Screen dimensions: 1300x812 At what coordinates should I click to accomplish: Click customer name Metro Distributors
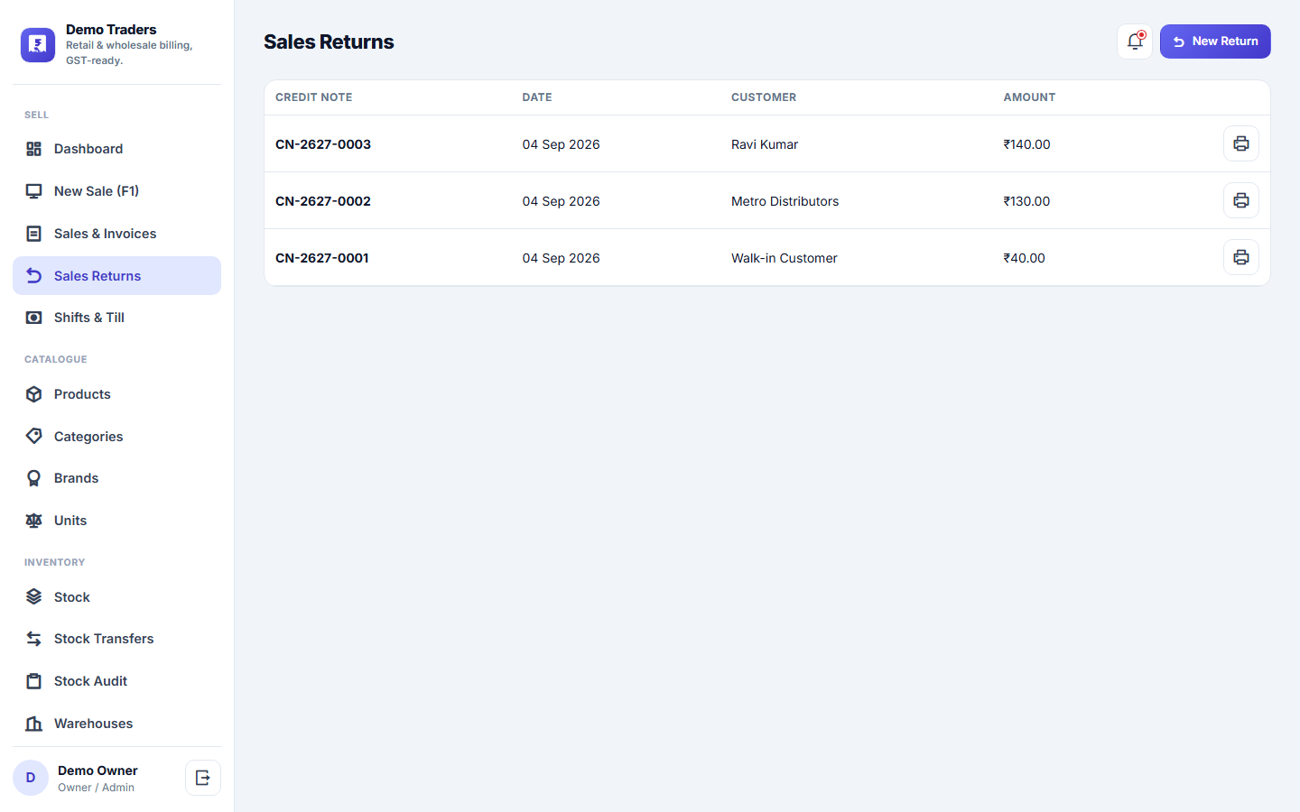click(785, 201)
